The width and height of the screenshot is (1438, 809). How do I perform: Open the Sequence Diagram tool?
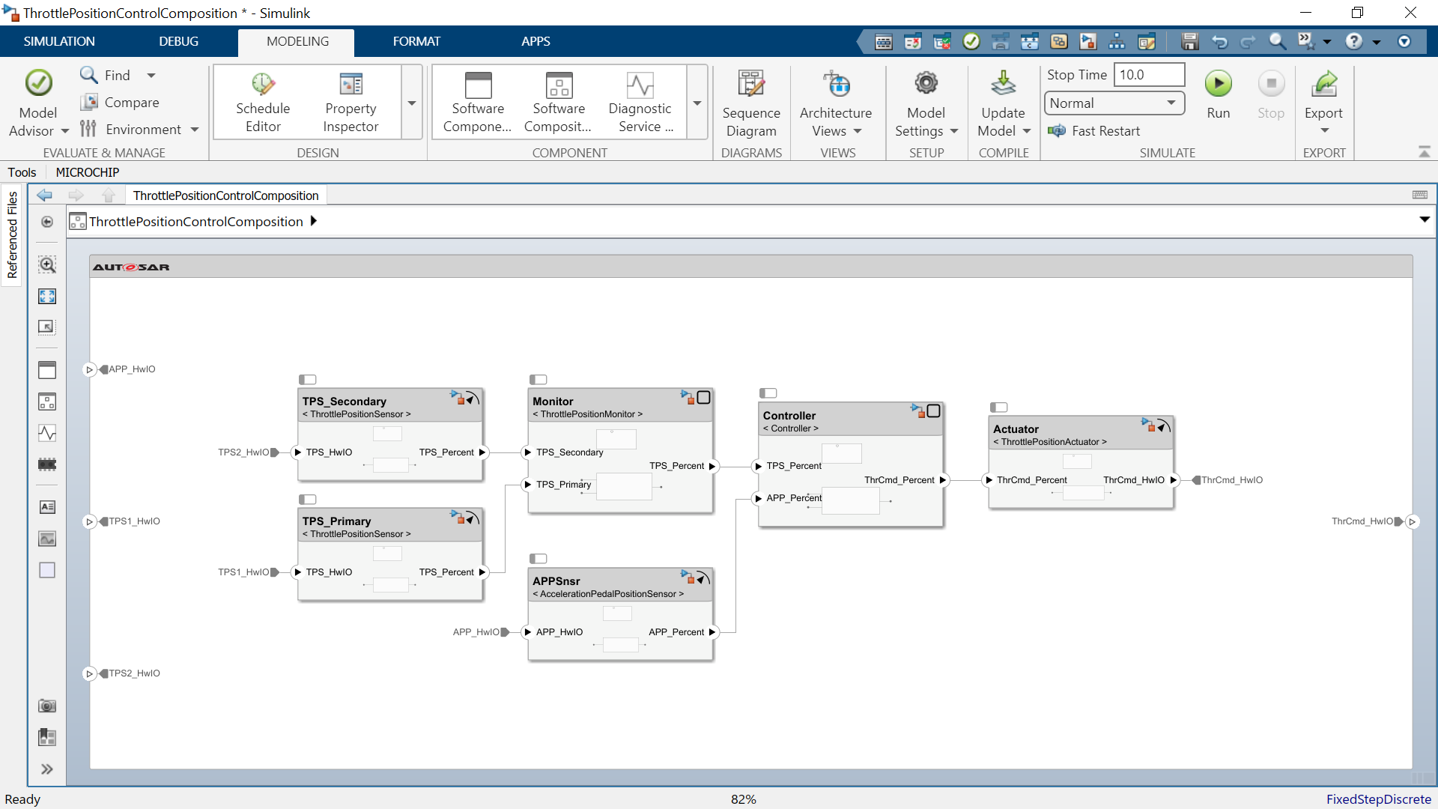(x=751, y=103)
